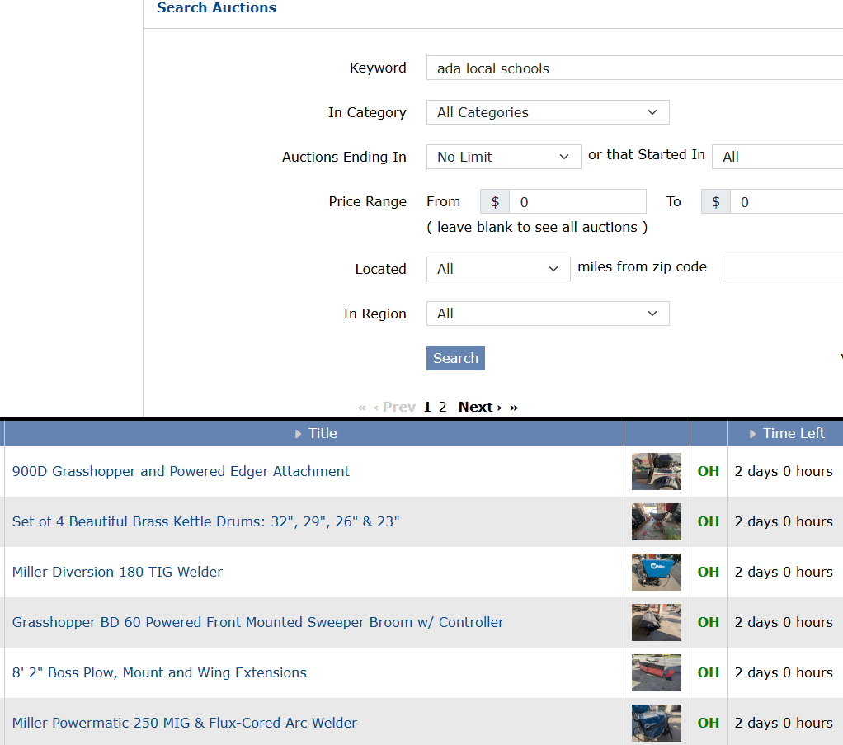843x745 pixels.
Task: Open the Auctions Ending In dropdown
Action: point(503,157)
